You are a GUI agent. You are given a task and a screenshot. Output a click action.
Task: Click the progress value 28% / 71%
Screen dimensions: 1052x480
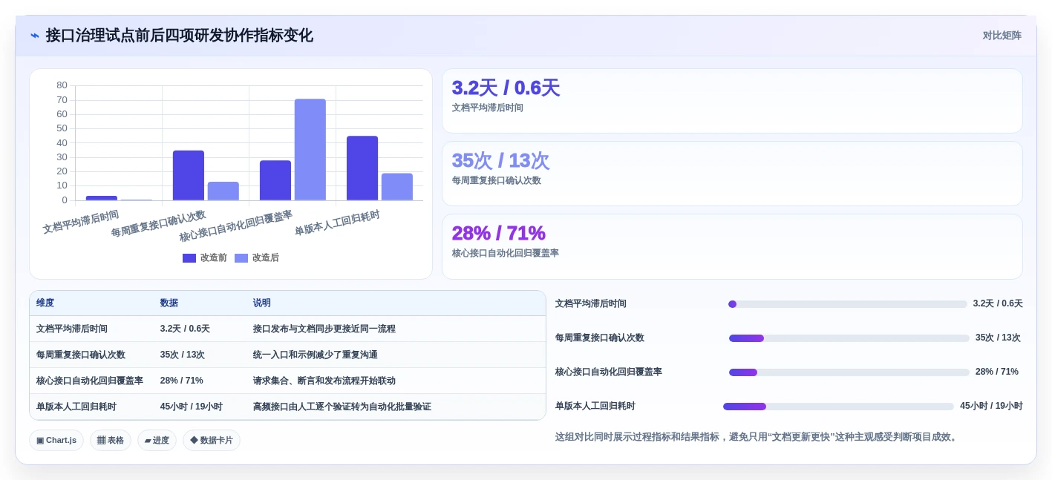pos(997,372)
